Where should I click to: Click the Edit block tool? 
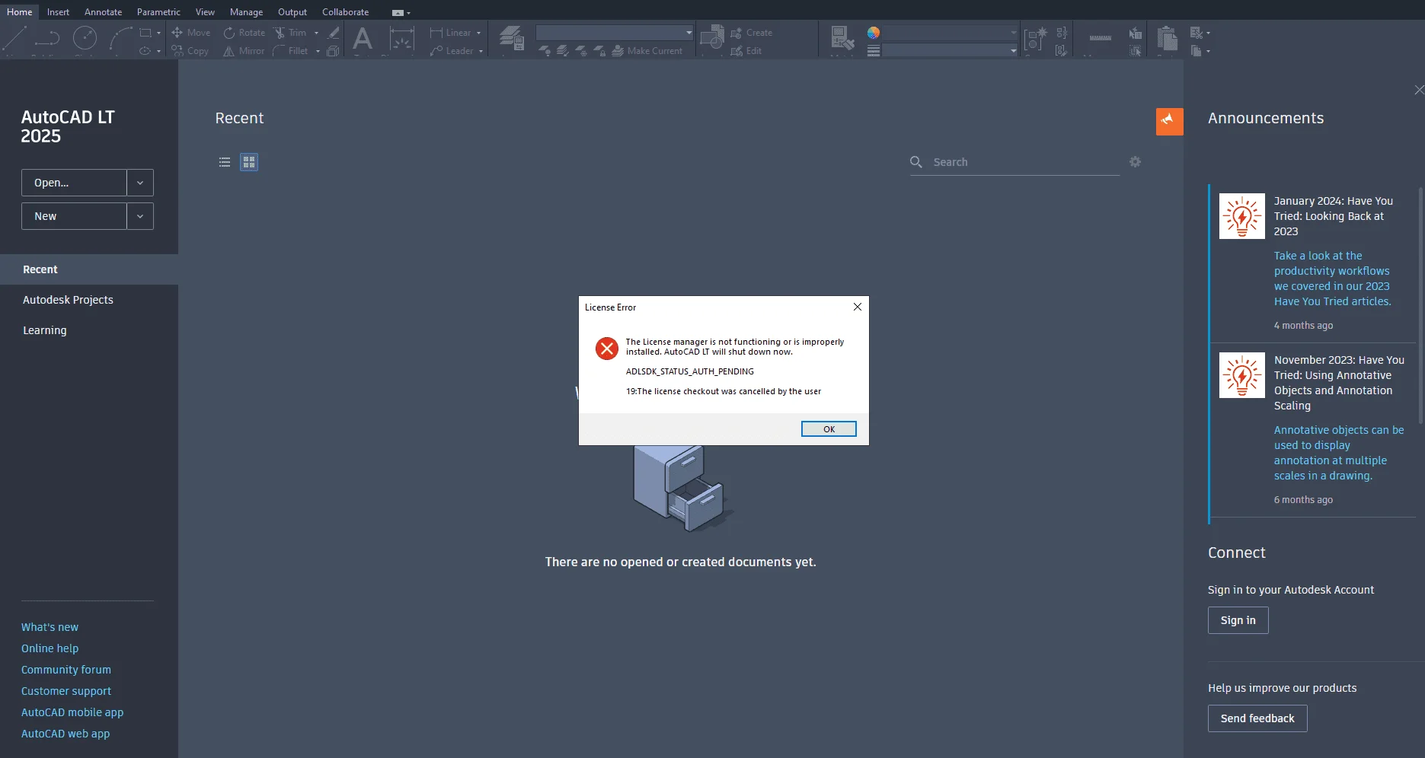[746, 51]
